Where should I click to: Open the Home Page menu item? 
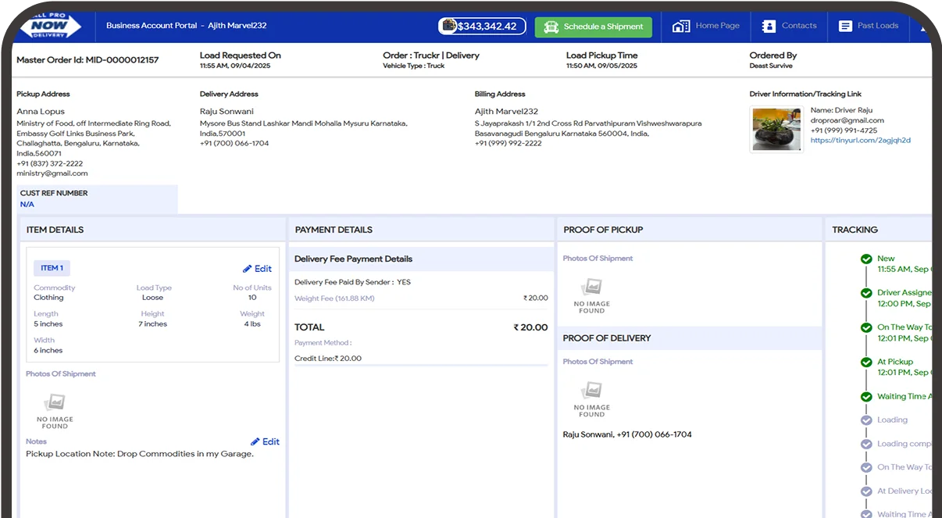click(717, 26)
